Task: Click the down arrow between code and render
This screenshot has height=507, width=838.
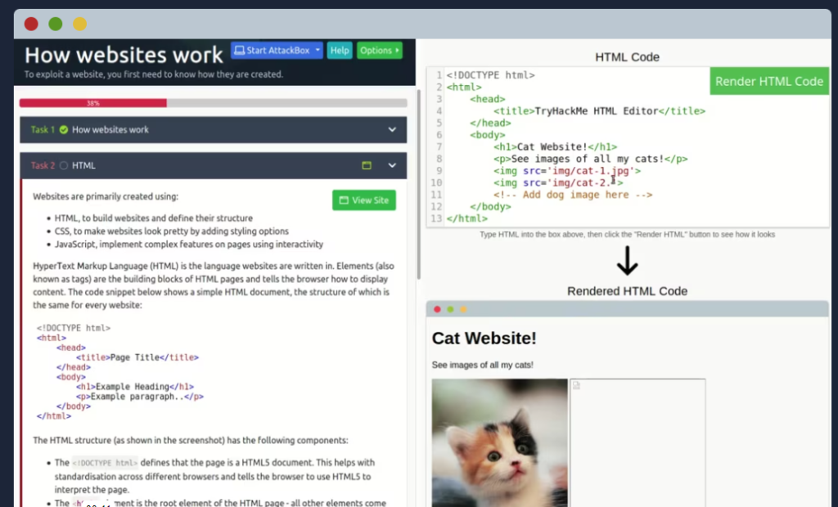Action: [628, 261]
